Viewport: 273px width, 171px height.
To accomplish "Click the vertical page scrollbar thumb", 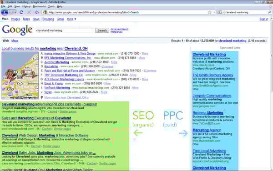I will 271,55.
